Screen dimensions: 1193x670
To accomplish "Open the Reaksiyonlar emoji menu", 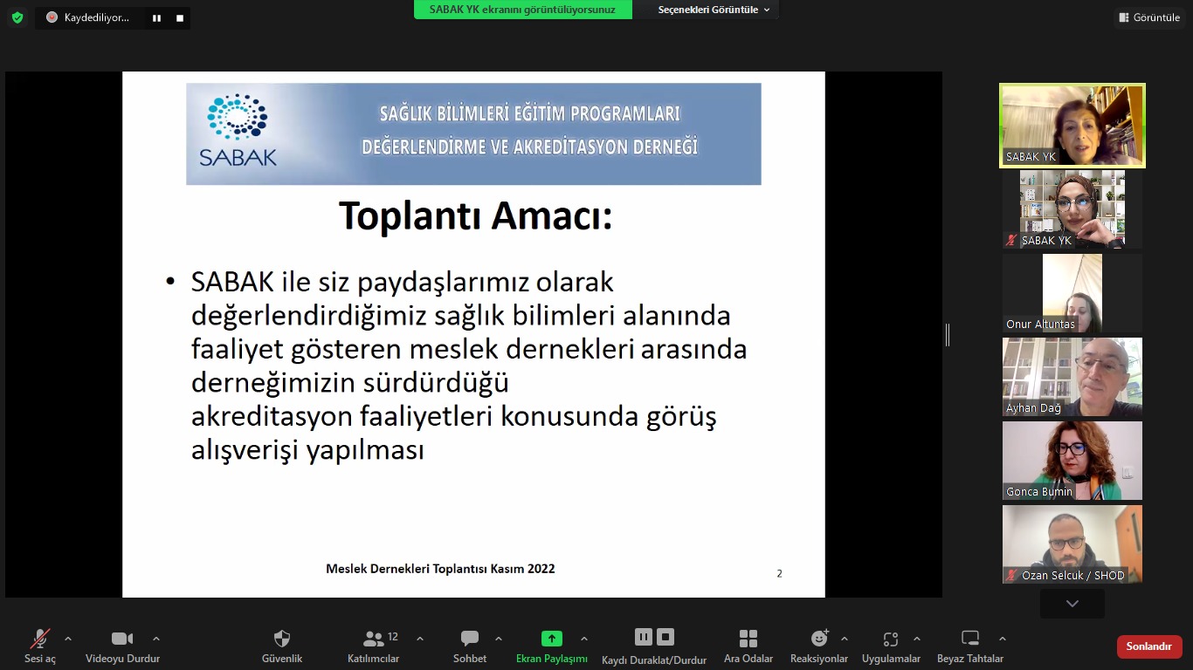I will point(819,646).
